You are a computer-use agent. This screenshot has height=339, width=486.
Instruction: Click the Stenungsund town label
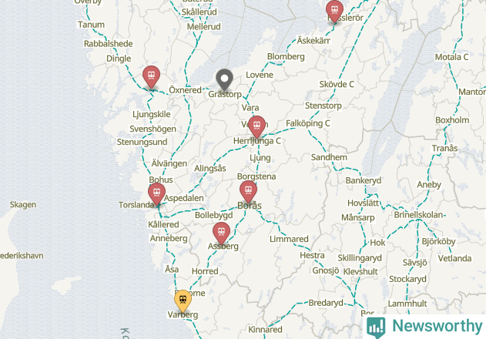142,142
